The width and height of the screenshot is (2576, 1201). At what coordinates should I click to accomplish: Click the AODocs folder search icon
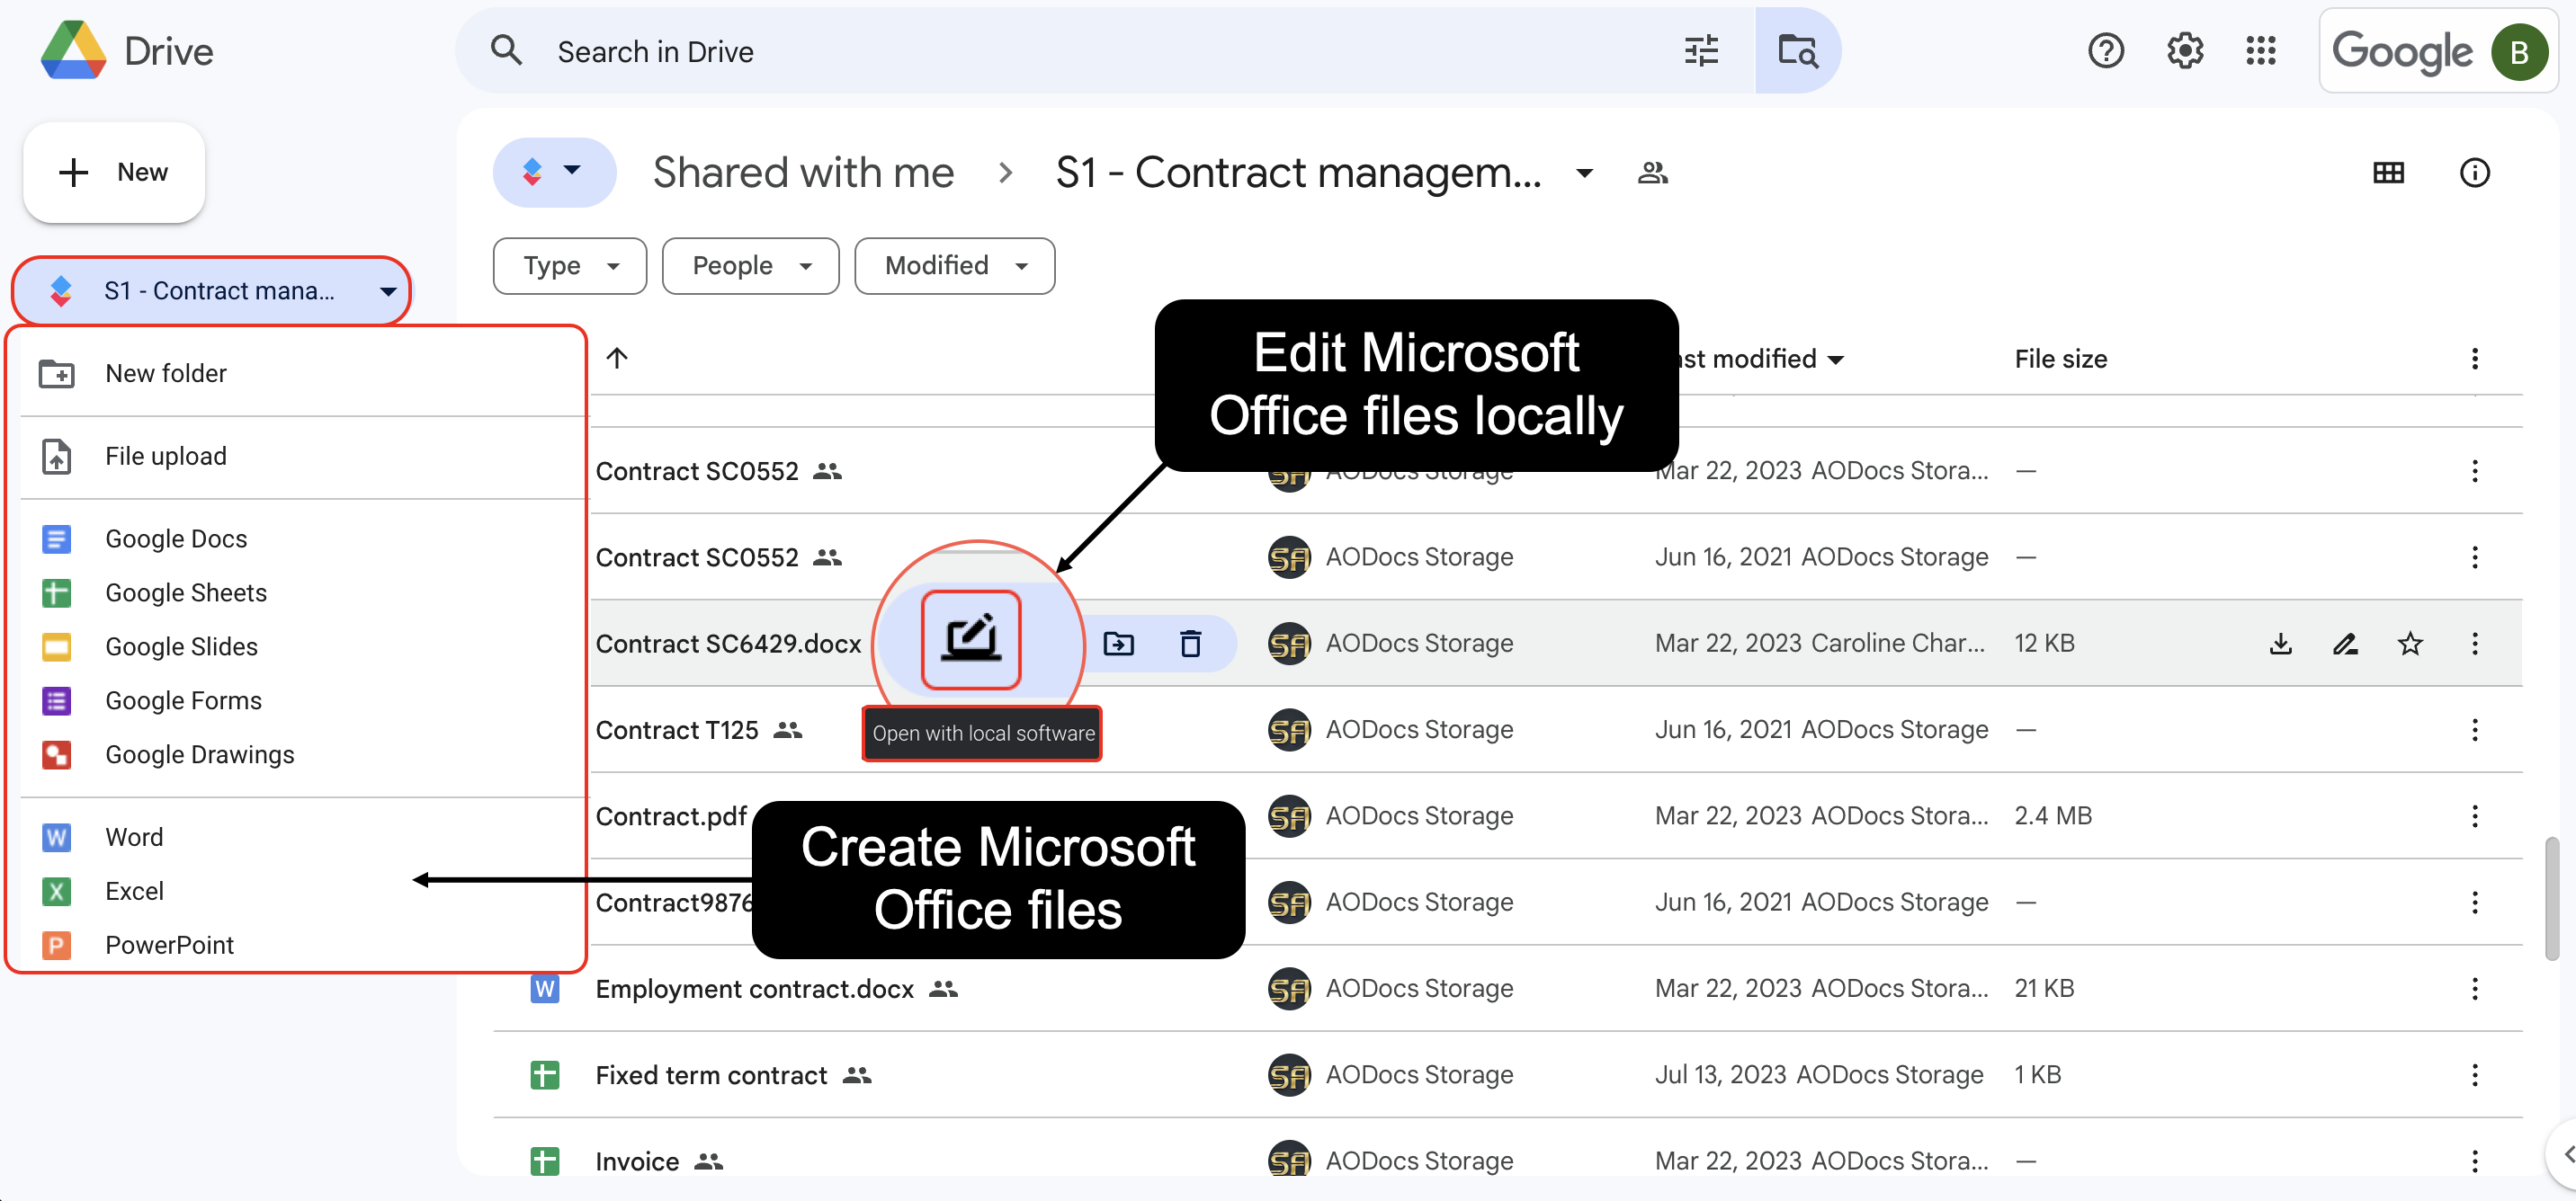coord(1797,51)
